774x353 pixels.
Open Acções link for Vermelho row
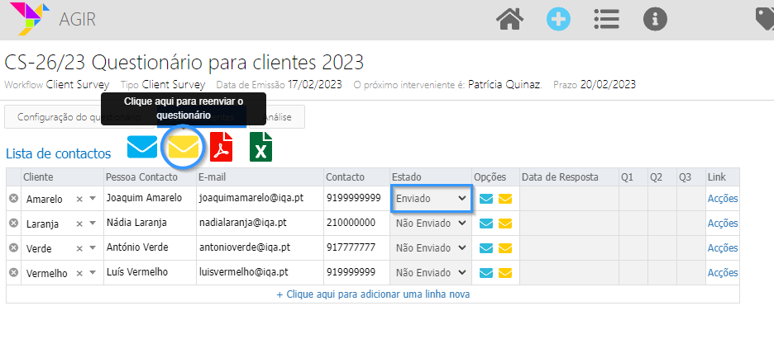coord(723,272)
